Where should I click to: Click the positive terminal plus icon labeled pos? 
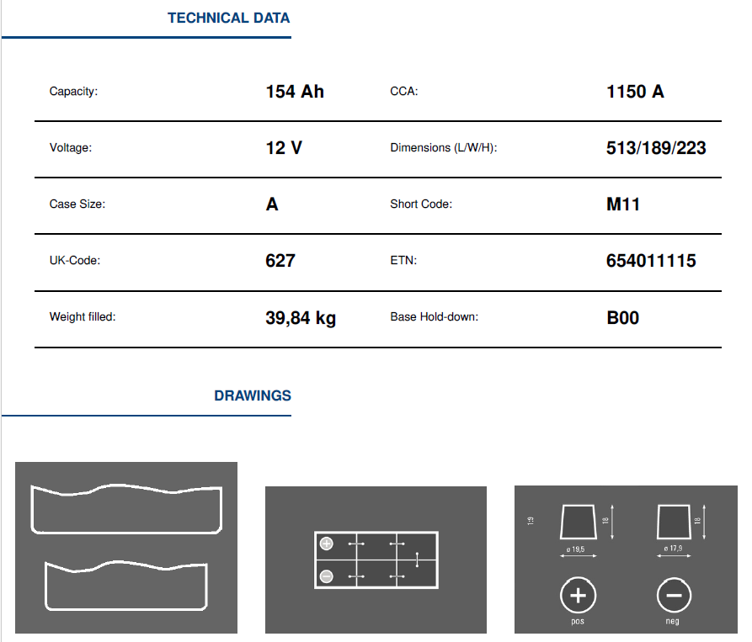click(x=578, y=597)
